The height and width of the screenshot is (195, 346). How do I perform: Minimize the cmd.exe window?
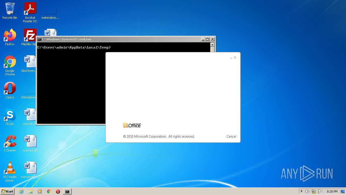[x=203, y=39]
